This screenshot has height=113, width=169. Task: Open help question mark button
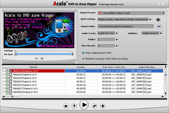coord(74,106)
